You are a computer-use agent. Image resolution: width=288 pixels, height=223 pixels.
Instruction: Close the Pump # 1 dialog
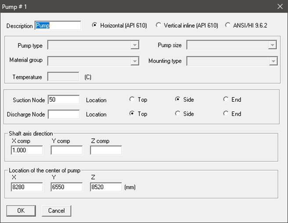pyautogui.click(x=280, y=7)
